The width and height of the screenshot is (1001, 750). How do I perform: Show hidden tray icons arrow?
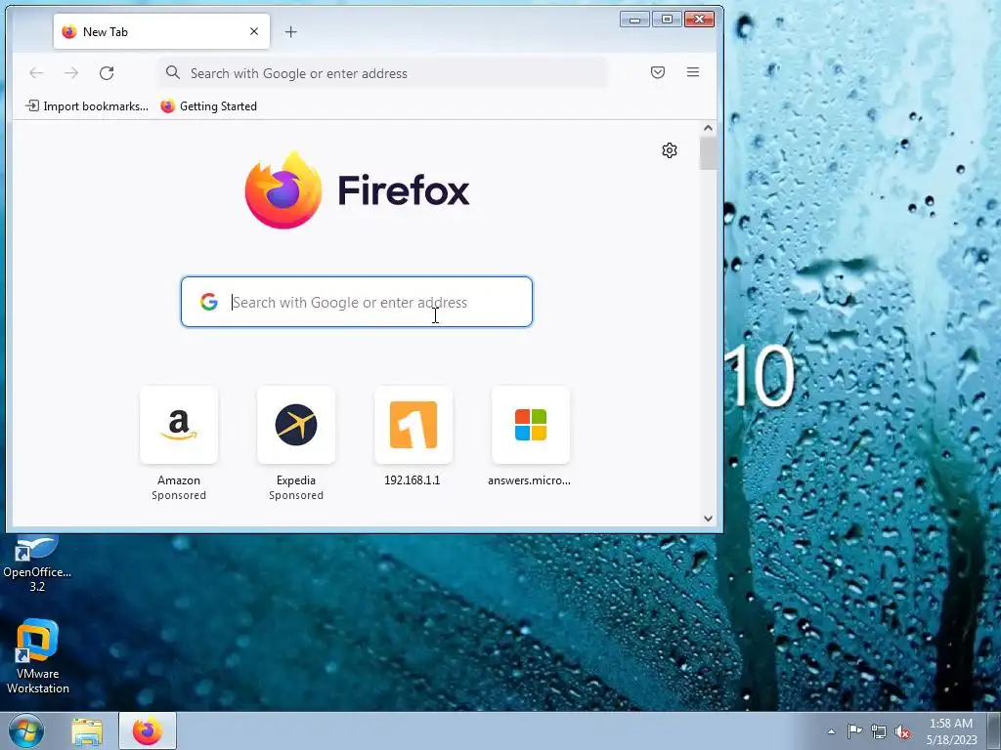tap(831, 731)
